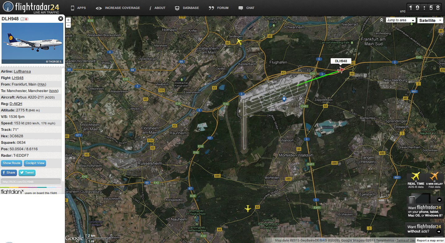
Task: Open the ABOUT menu
Action: (x=157, y=8)
